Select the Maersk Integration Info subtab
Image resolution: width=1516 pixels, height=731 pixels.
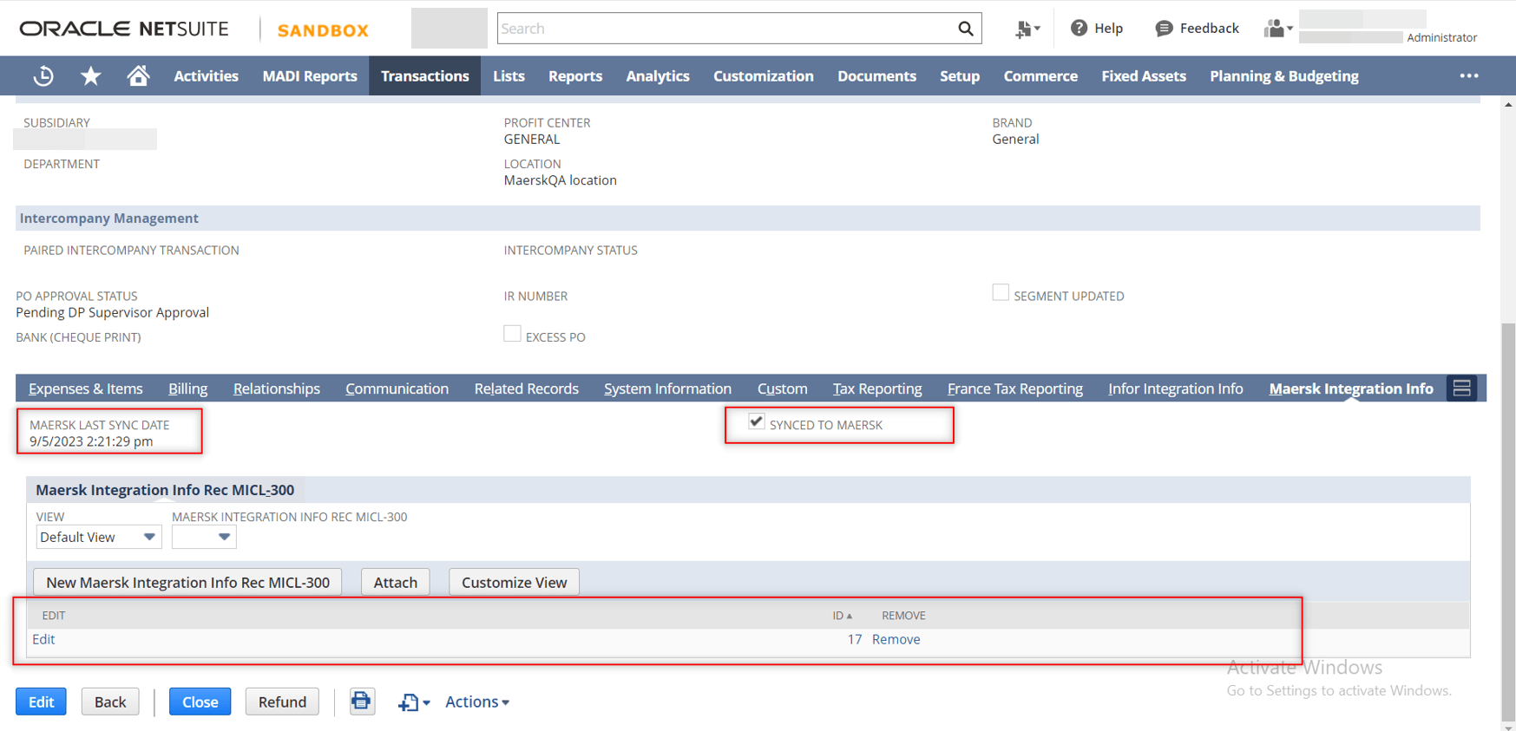pyautogui.click(x=1351, y=388)
